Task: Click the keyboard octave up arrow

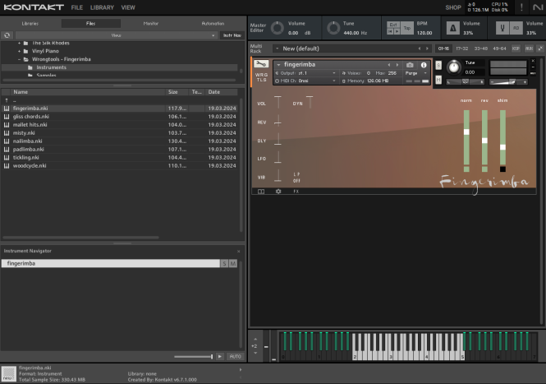Action: (255, 339)
